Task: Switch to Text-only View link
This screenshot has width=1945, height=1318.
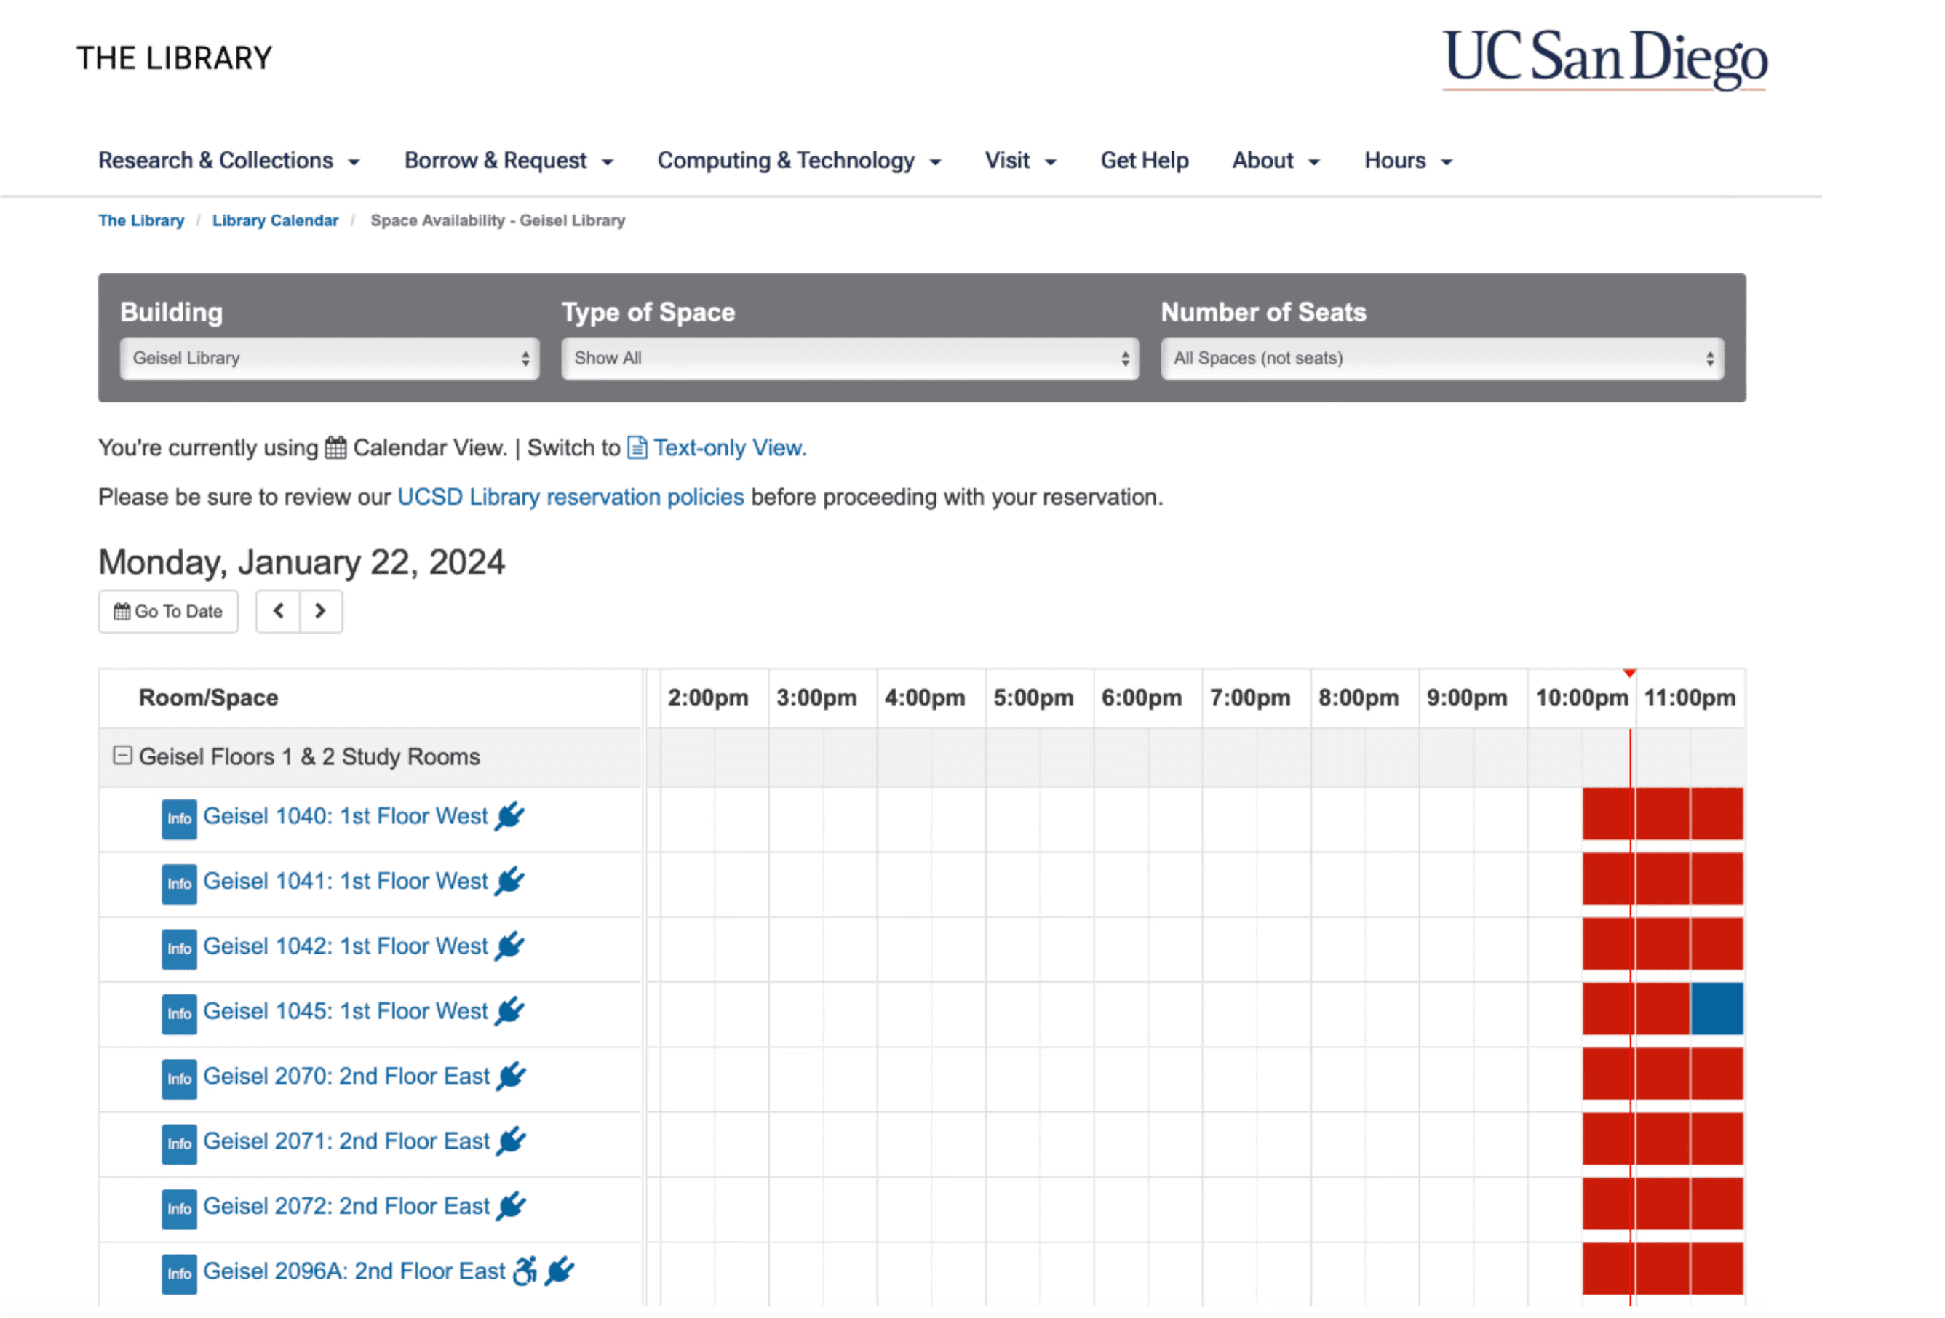Action: [728, 448]
